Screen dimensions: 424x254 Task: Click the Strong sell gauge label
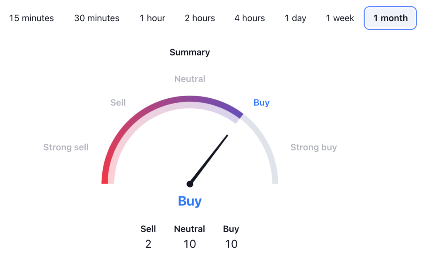pyautogui.click(x=66, y=147)
